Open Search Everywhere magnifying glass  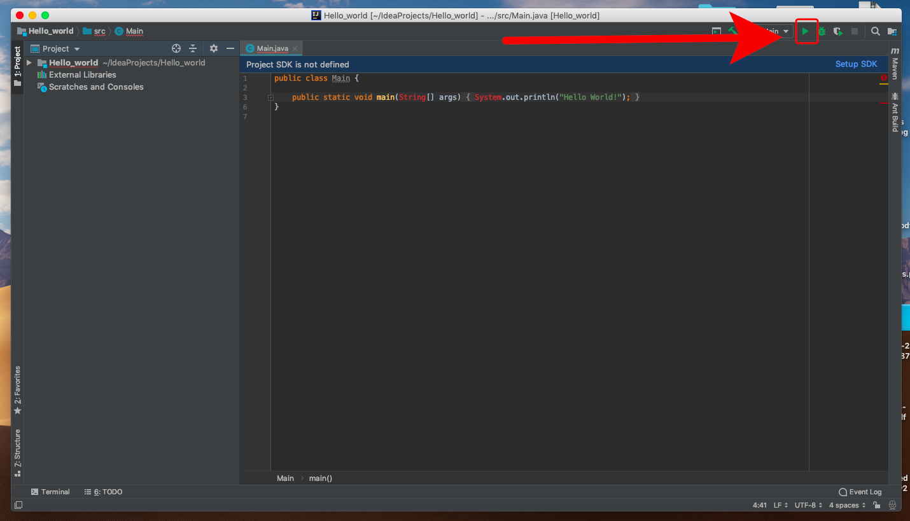pyautogui.click(x=876, y=31)
